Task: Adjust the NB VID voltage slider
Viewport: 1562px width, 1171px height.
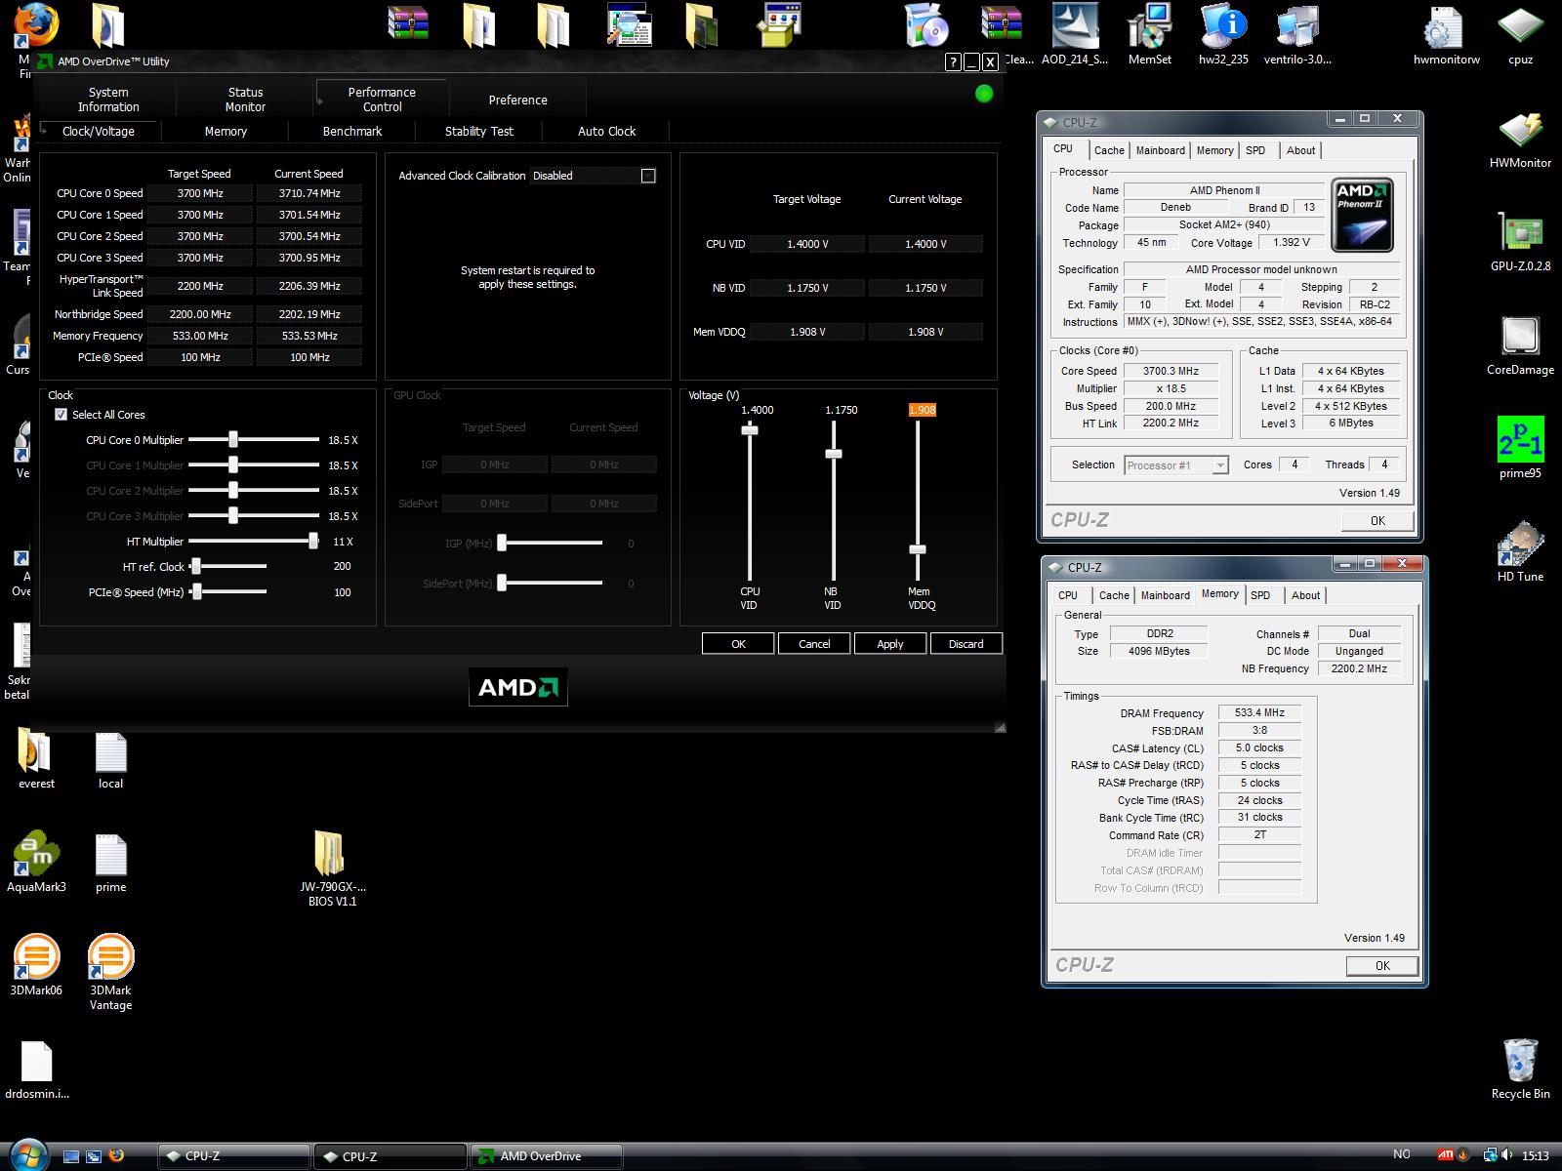Action: click(834, 454)
